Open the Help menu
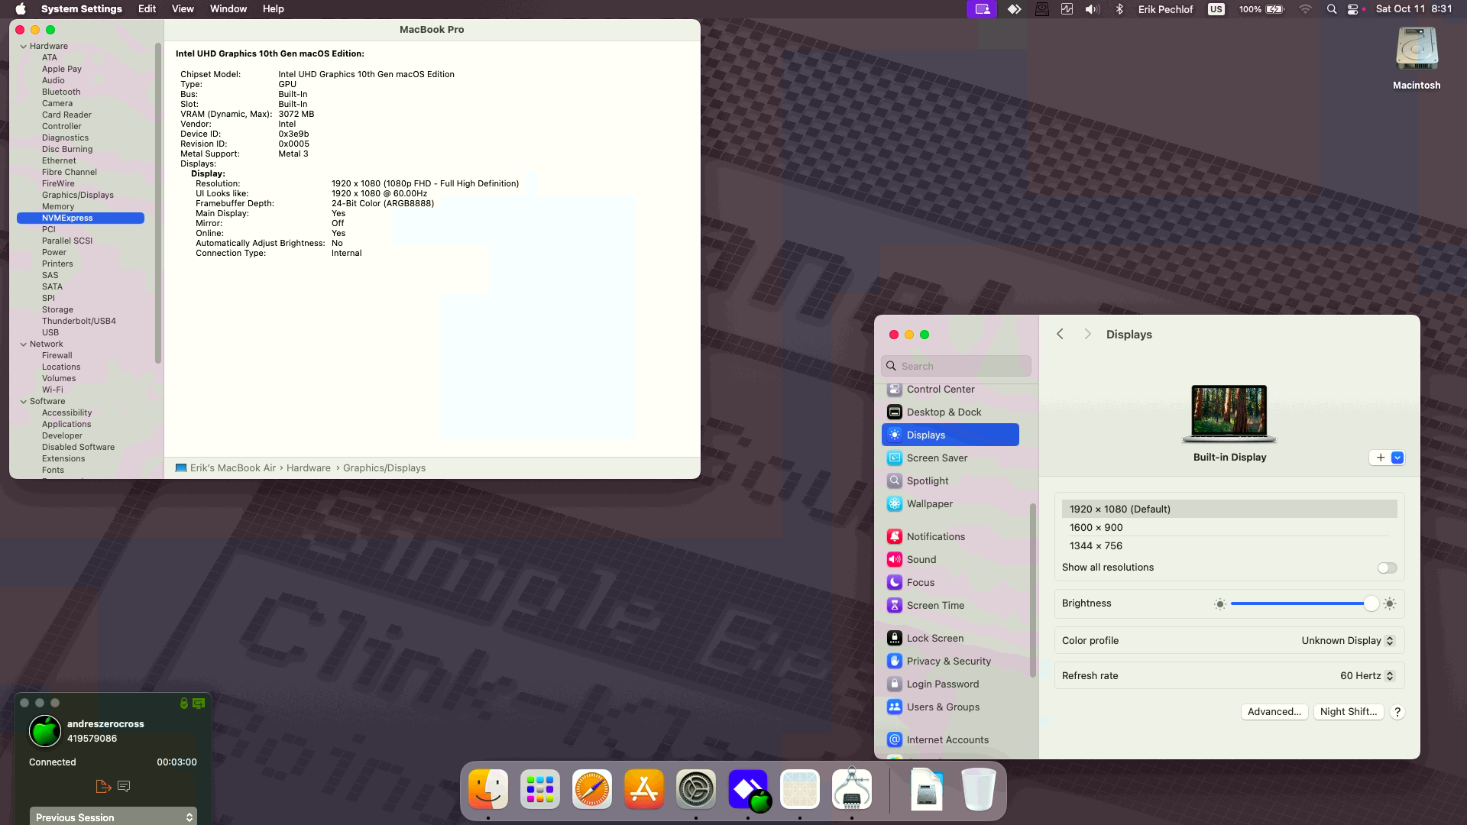This screenshot has width=1467, height=825. [273, 9]
